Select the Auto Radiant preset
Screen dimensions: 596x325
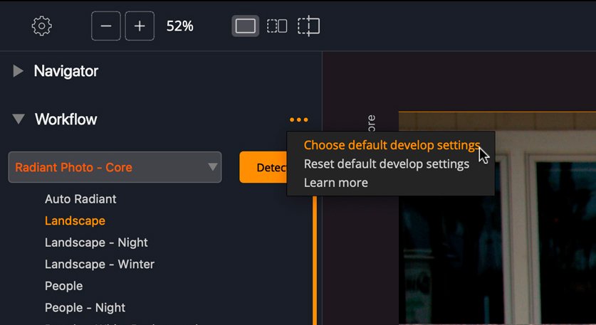pos(80,199)
